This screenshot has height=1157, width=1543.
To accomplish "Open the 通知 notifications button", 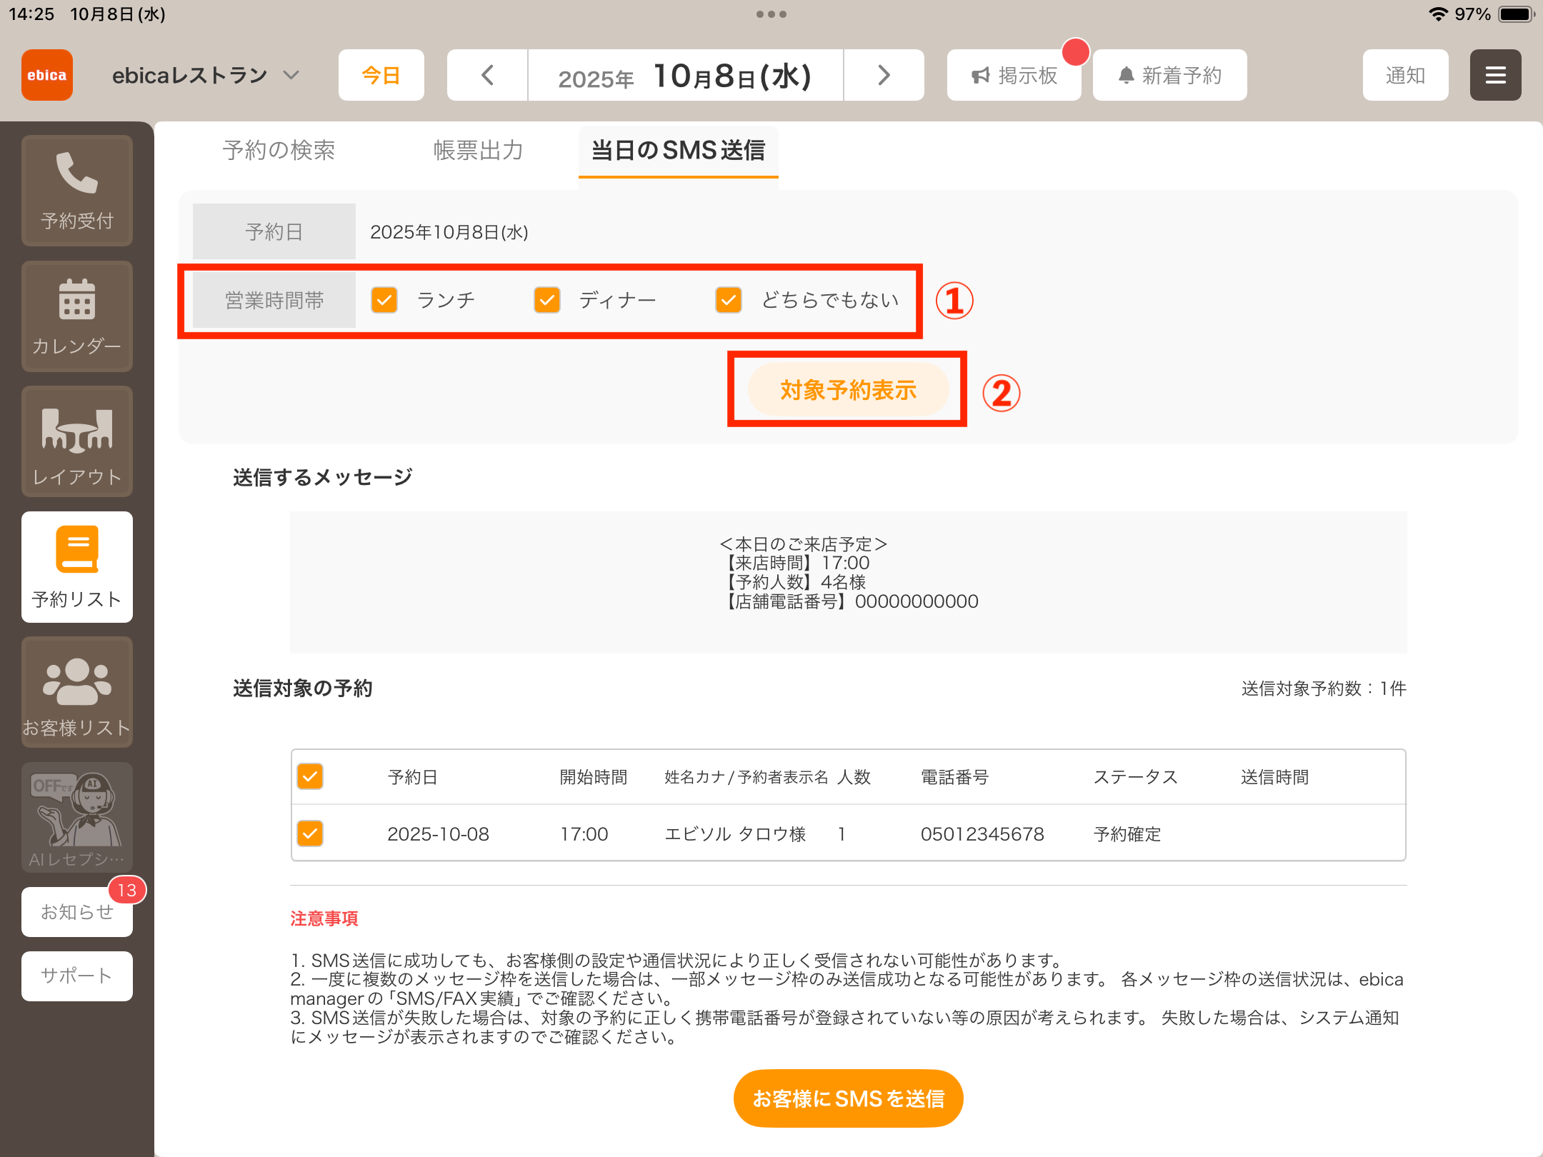I will coord(1406,75).
